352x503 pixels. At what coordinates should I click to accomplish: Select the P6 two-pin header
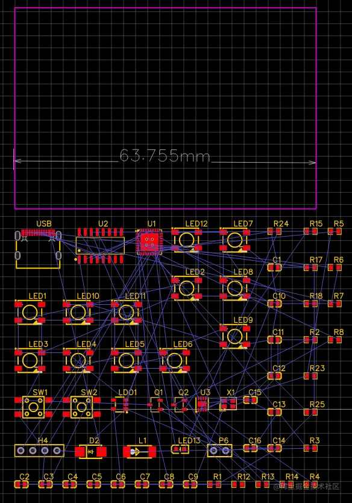[x=220, y=451]
